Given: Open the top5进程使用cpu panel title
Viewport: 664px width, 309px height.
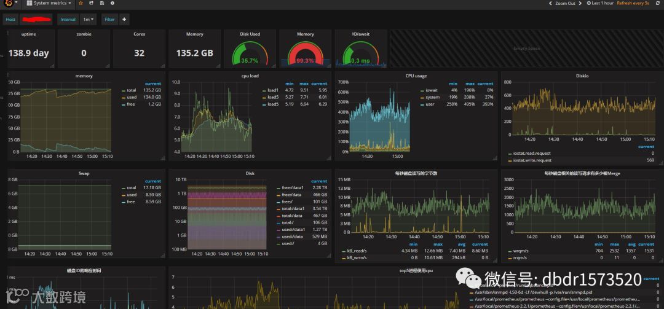Looking at the screenshot, I should pos(416,270).
